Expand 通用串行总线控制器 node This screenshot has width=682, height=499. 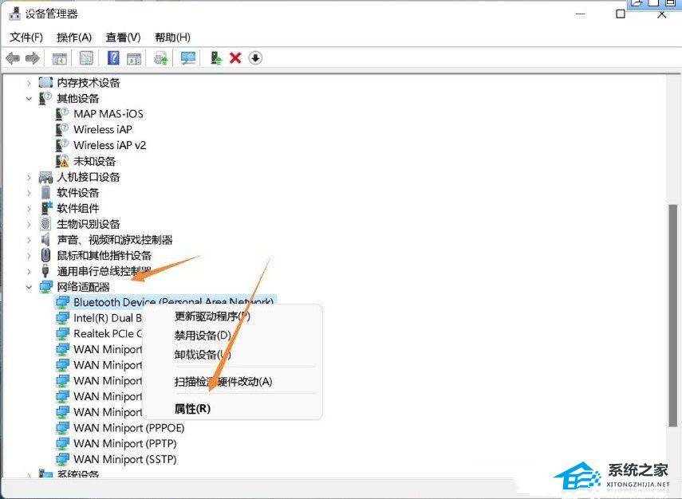point(29,271)
